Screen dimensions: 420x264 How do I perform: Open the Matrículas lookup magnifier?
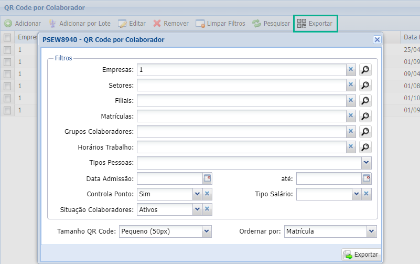click(365, 116)
